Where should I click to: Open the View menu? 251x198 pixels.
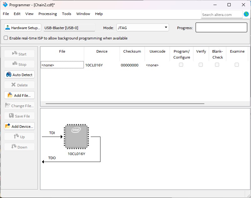[x=29, y=14]
